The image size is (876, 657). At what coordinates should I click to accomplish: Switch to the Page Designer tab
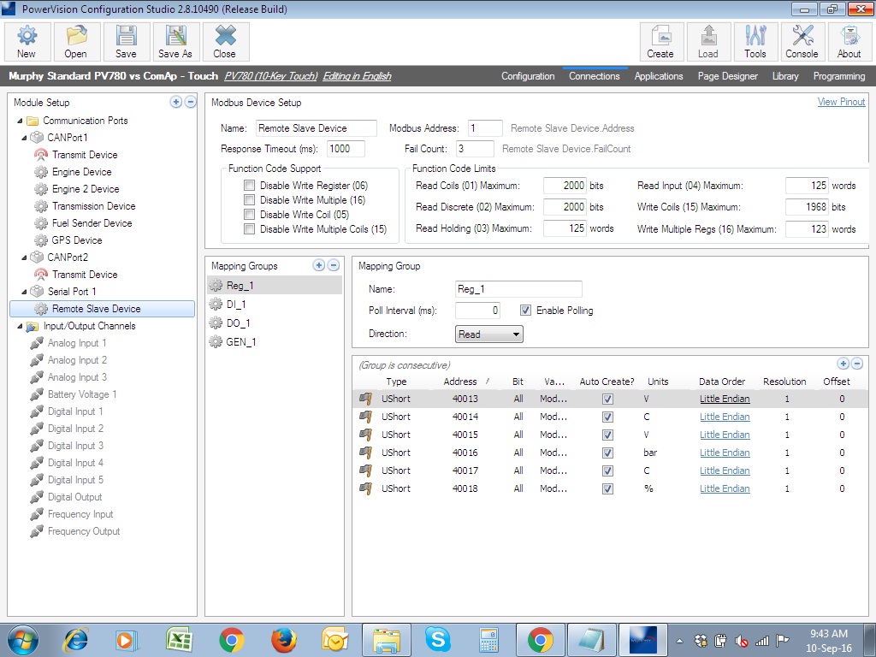click(x=727, y=76)
